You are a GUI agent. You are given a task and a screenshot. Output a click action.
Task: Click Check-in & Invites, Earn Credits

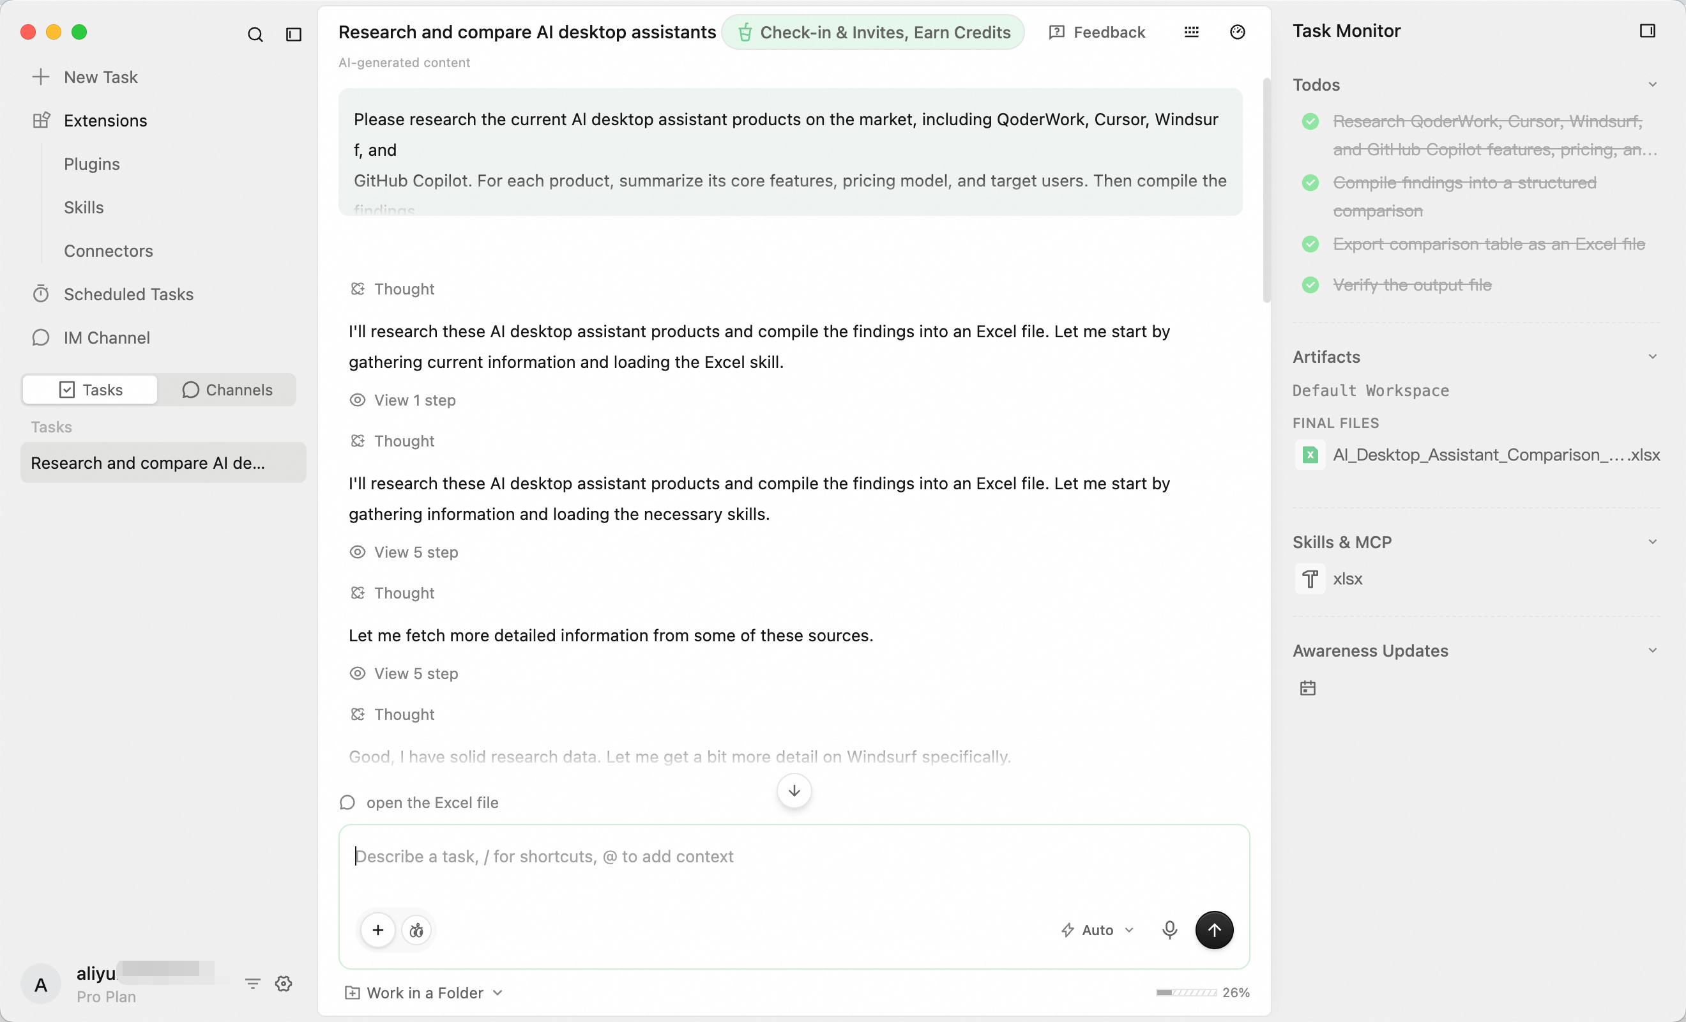click(x=872, y=32)
